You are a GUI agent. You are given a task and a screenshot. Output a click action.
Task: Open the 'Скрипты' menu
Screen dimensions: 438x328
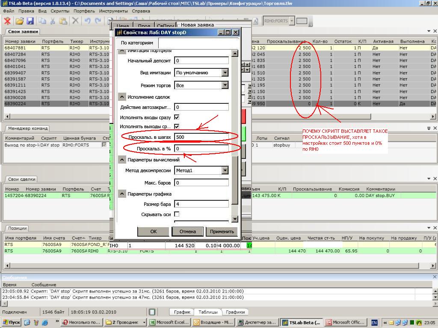tap(60, 11)
